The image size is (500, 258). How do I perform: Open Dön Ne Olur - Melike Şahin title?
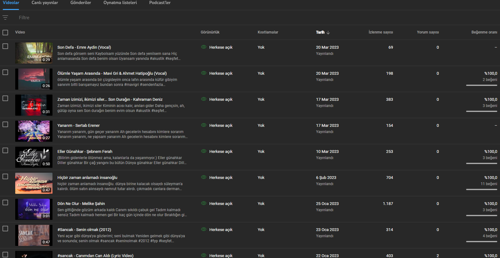point(81,204)
